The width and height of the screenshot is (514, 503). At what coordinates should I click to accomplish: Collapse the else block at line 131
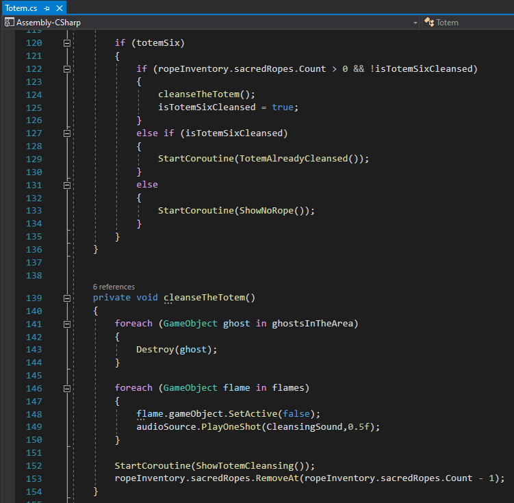tap(67, 185)
